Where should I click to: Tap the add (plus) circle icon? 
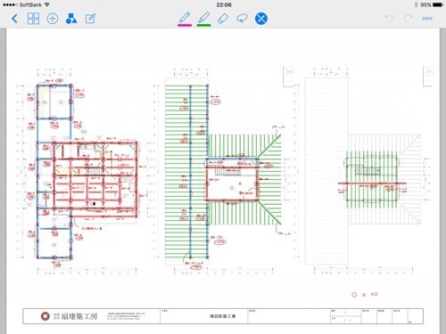tap(53, 19)
